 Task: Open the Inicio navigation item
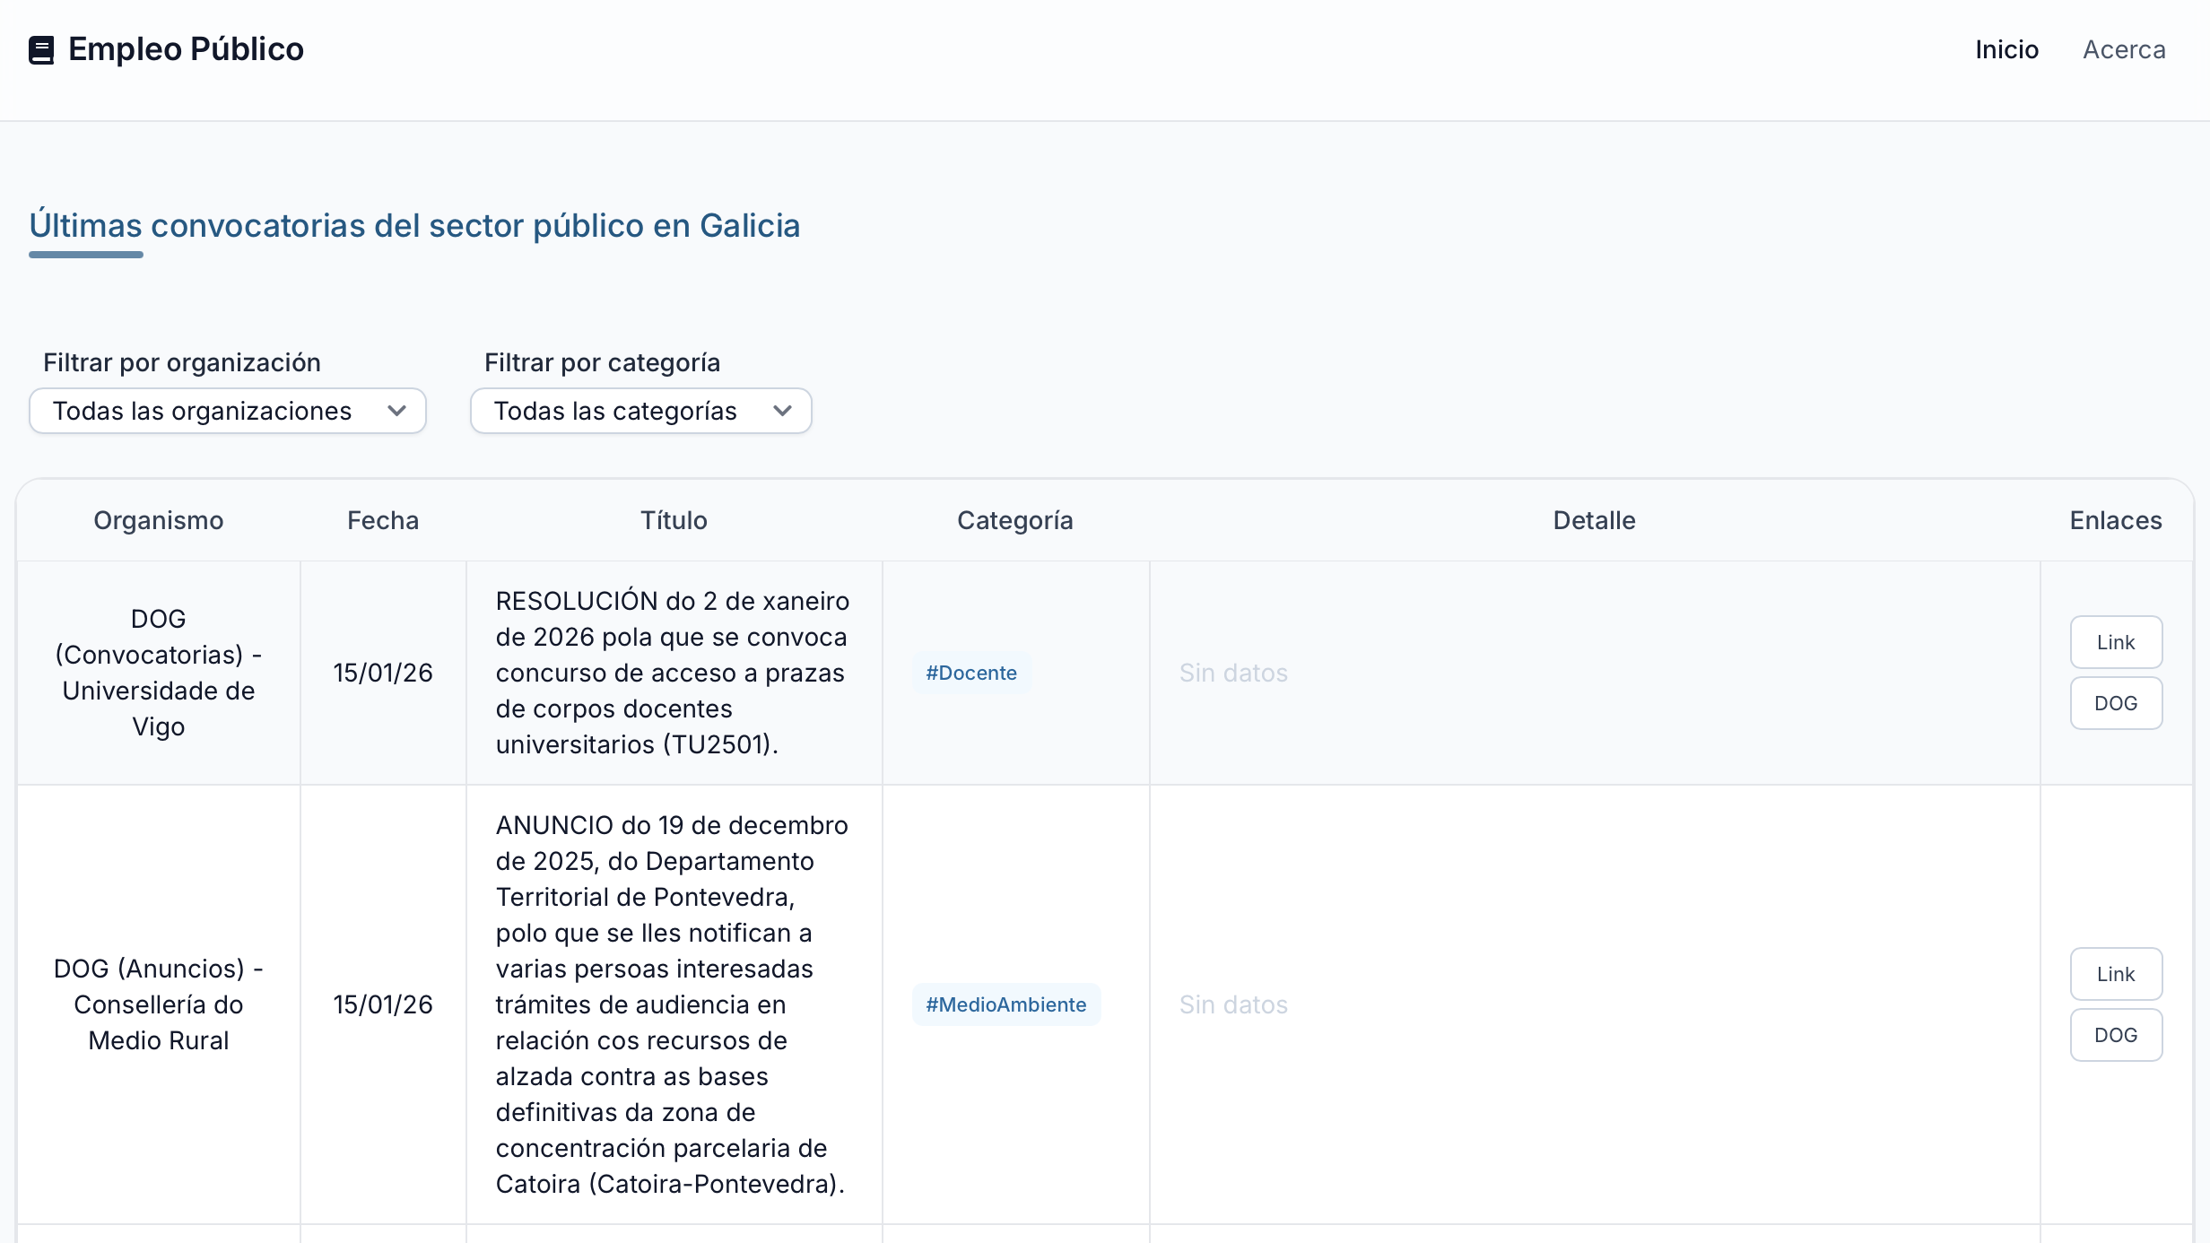tap(2006, 49)
